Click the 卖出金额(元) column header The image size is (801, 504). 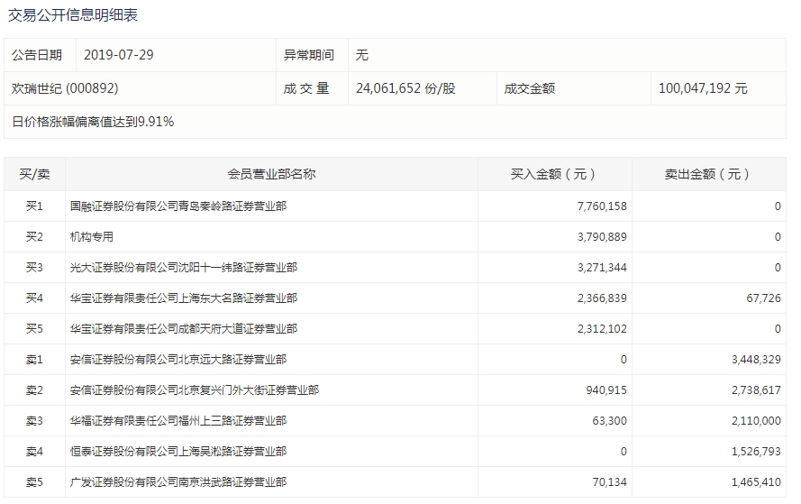tap(708, 174)
